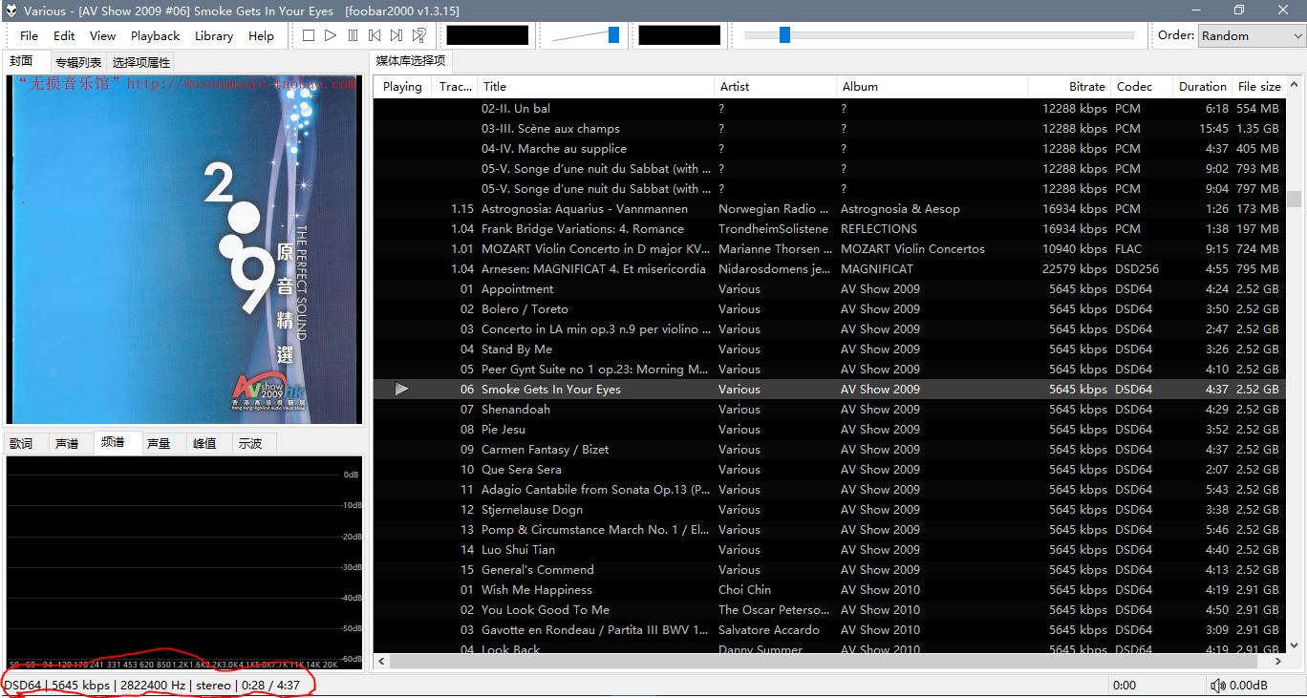Select the 歌词 lyrics tab
Viewport: 1307px width, 698px height.
pyautogui.click(x=21, y=443)
